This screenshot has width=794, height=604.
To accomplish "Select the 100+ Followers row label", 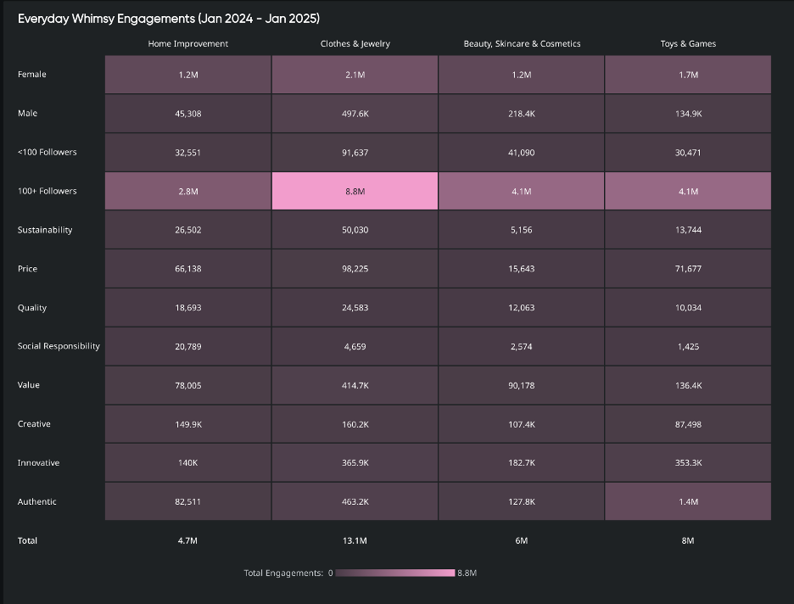I will pyautogui.click(x=47, y=191).
